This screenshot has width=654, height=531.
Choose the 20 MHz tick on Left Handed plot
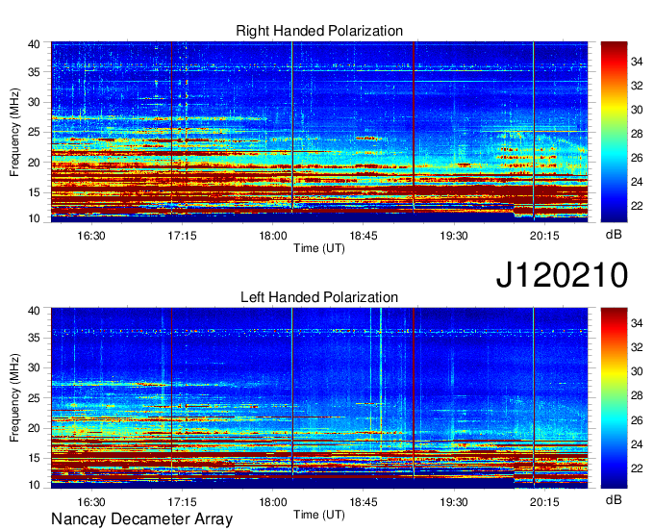(x=34, y=428)
